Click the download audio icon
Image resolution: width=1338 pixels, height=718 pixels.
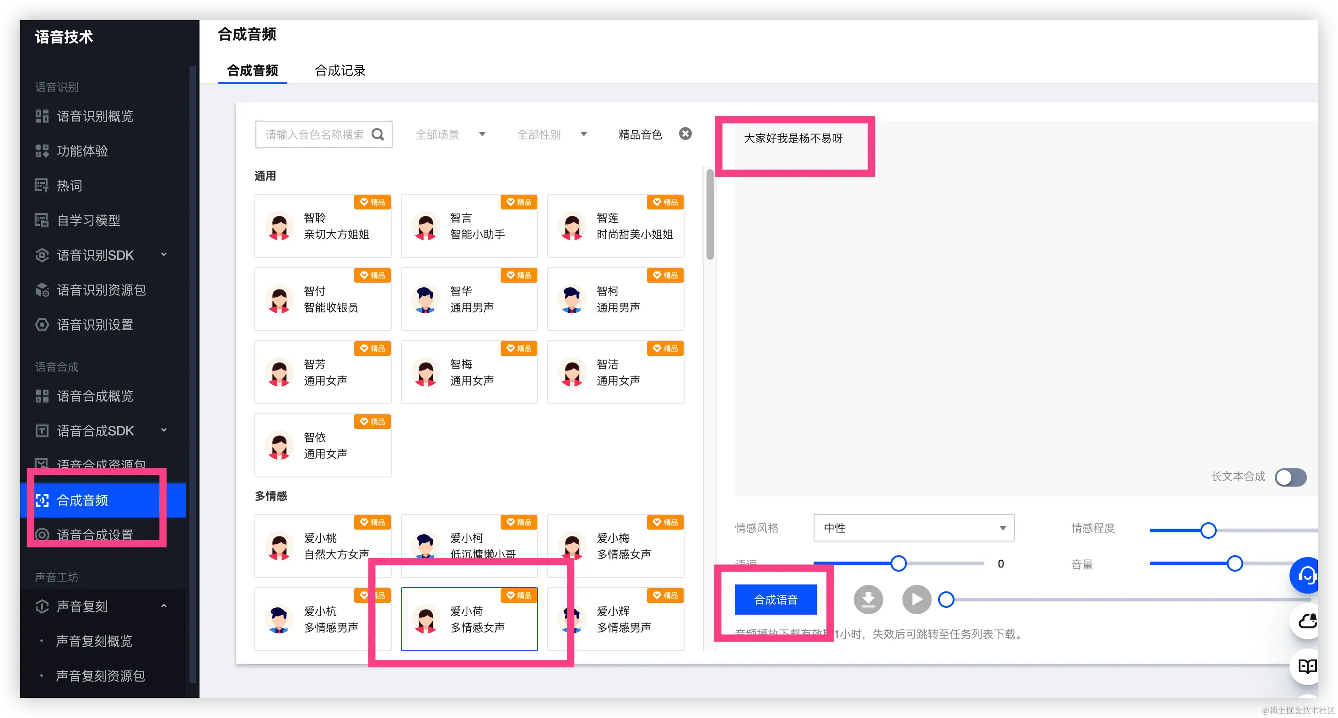[x=868, y=600]
